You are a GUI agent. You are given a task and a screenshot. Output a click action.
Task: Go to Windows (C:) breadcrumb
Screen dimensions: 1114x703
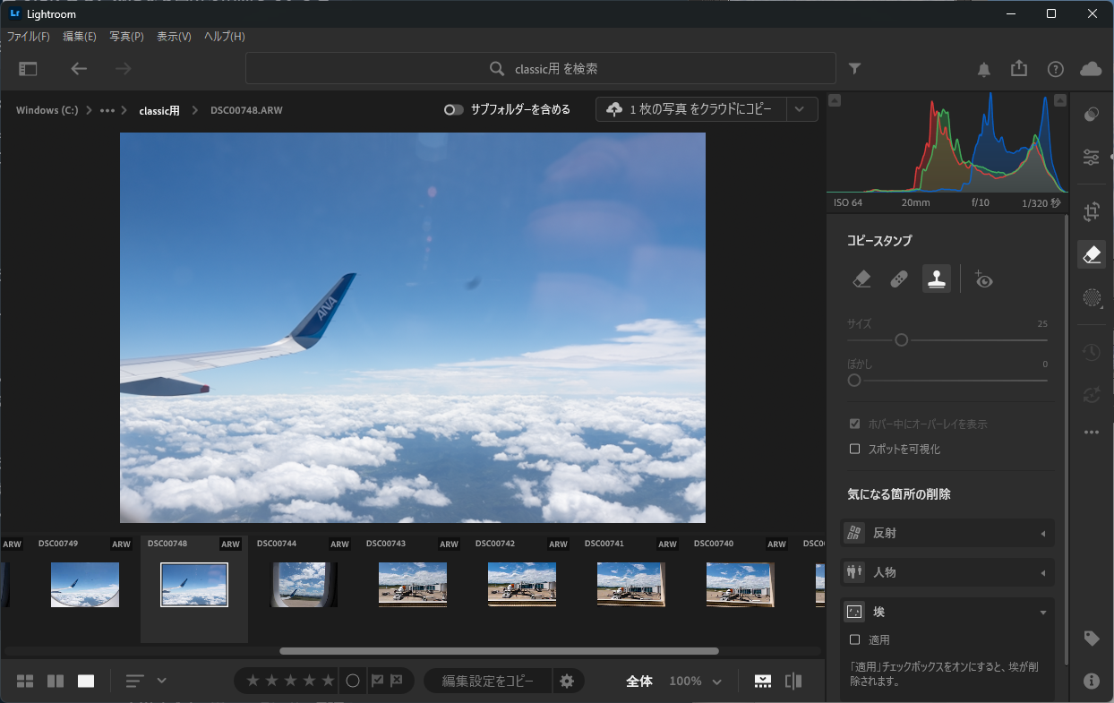(x=47, y=110)
